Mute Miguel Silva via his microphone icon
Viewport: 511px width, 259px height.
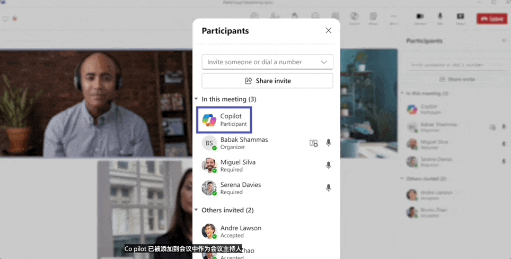[328, 166]
